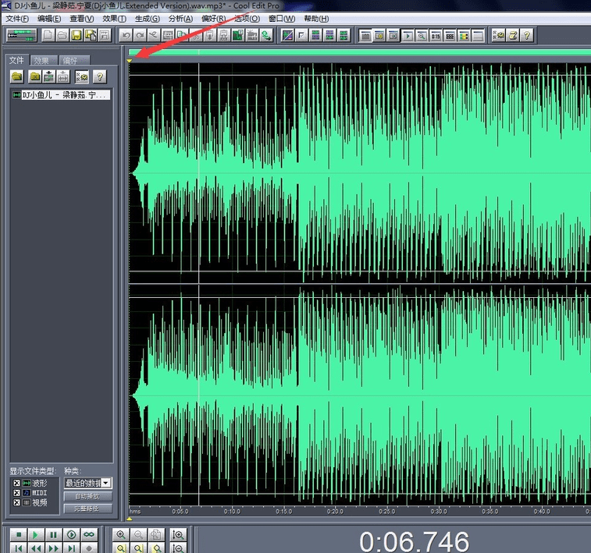This screenshot has width=591, height=553.
Task: Click the undo arrow in toolbar
Action: click(126, 35)
